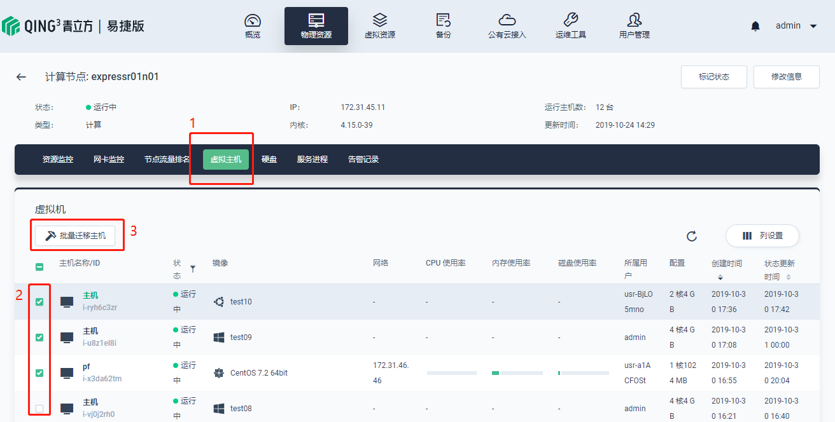This screenshot has height=422, width=835.
Task: Click the refresh icon above the table
Action: (x=692, y=236)
